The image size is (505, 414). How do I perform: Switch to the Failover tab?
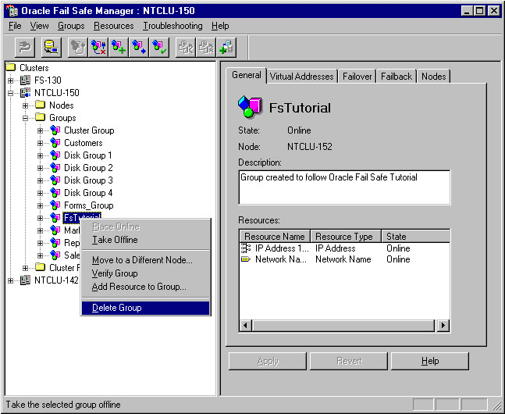pos(357,77)
